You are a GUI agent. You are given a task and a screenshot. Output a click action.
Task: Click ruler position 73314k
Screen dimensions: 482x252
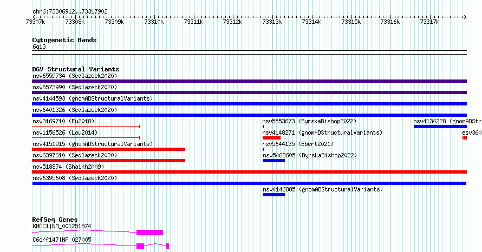coord(311,22)
